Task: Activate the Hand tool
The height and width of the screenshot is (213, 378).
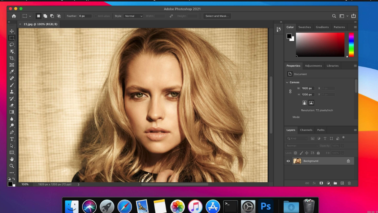Action: pyautogui.click(x=12, y=159)
